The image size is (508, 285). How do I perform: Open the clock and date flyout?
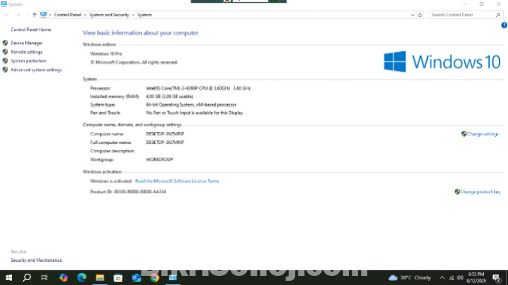[x=476, y=277]
